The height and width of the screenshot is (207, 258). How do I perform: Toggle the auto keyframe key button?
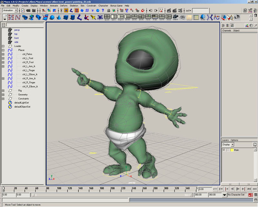250,195
